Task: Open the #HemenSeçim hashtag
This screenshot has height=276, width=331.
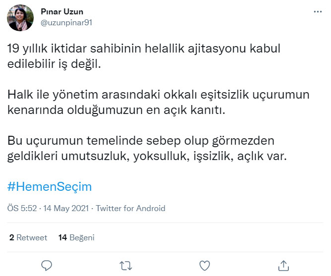Action: tap(50, 187)
